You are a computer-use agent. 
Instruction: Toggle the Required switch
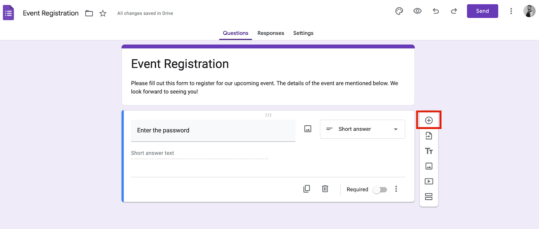point(380,190)
